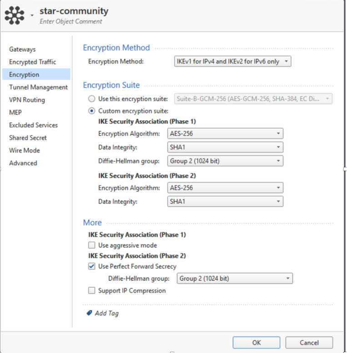
Task: Open Perfect Forward Secrecy Diffie-Hellman group dropdown
Action: [x=235, y=278]
